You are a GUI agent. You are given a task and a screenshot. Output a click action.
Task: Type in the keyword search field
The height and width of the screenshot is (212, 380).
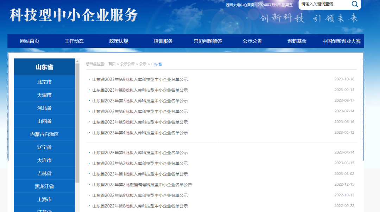tap(324, 4)
